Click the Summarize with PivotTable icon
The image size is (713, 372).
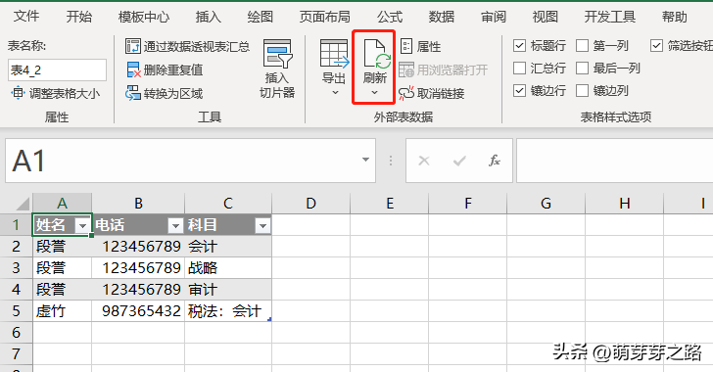point(133,46)
